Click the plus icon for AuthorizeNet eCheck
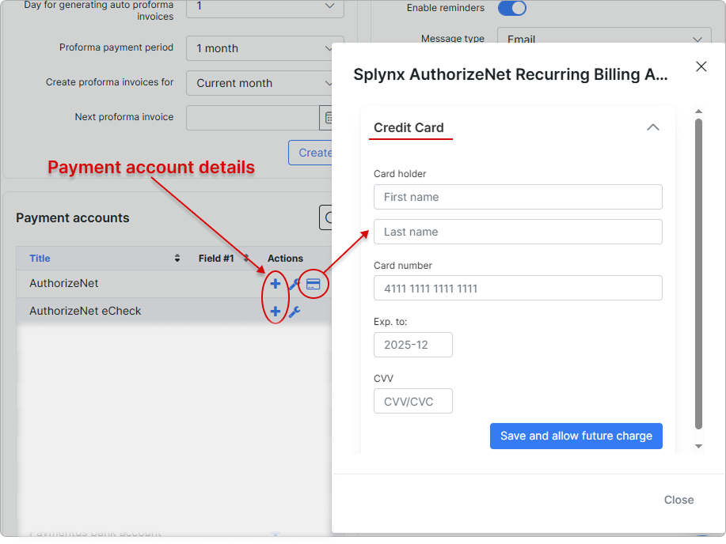 point(276,312)
